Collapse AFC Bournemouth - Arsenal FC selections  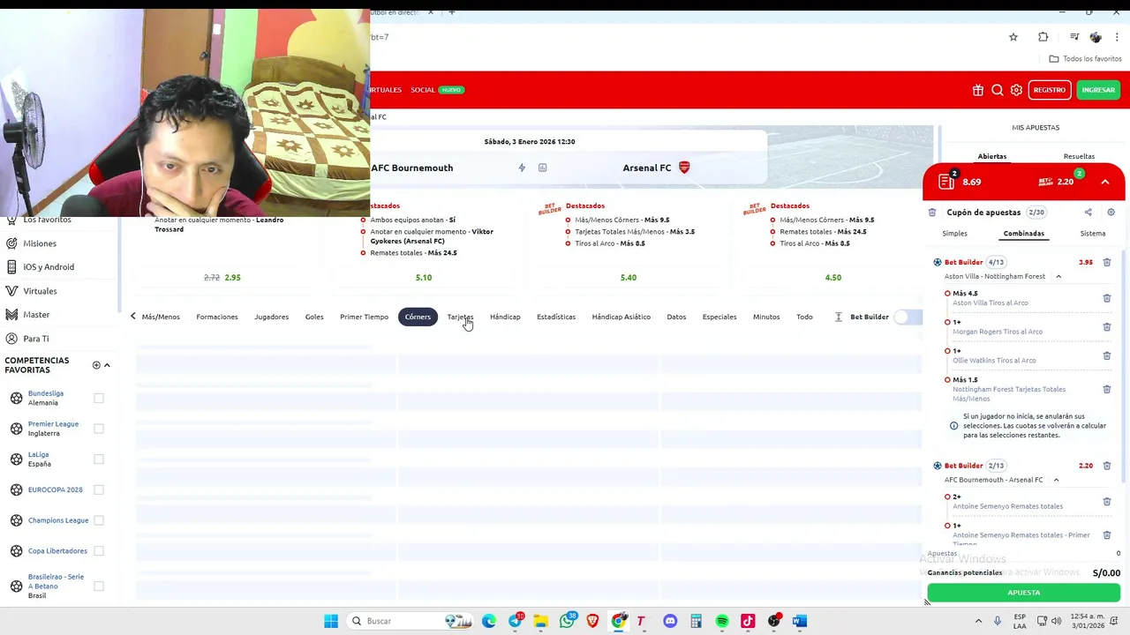click(1056, 480)
